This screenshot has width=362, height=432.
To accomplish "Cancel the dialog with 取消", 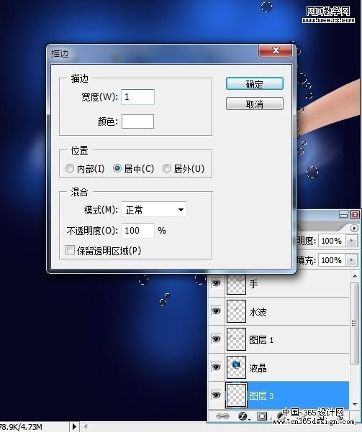I will [254, 104].
